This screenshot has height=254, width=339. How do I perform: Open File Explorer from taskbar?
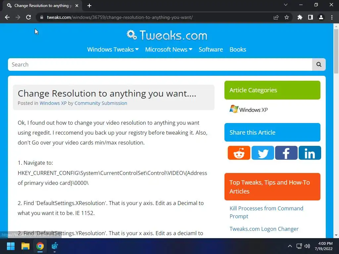[25, 246]
